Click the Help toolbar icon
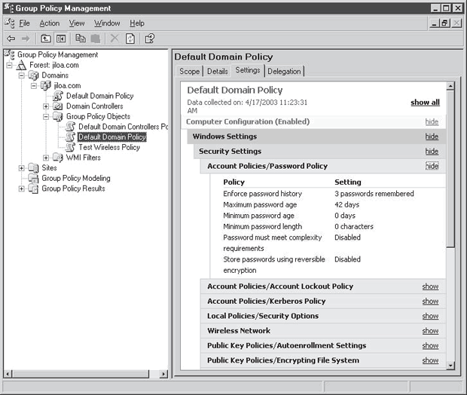The width and height of the screenshot is (467, 395). point(149,38)
